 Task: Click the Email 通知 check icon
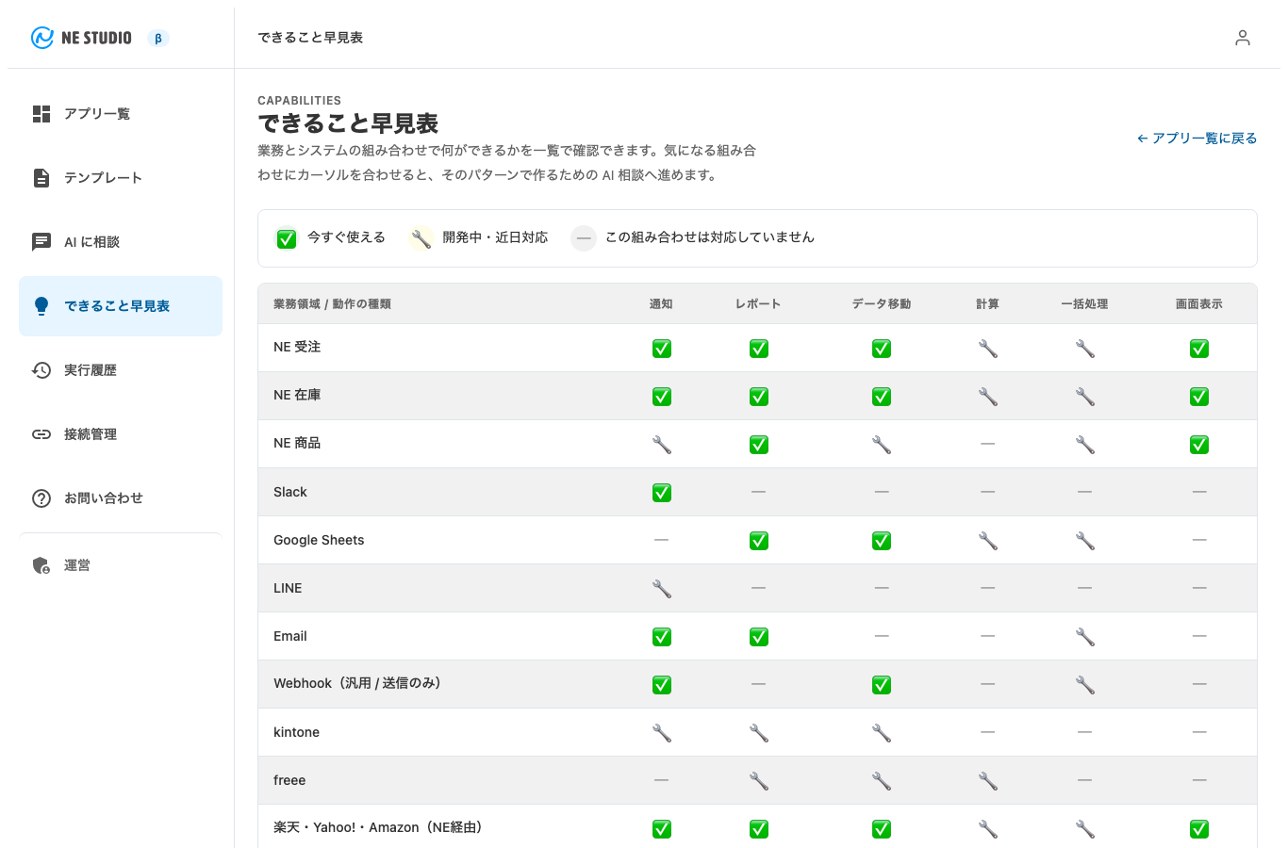coord(662,637)
